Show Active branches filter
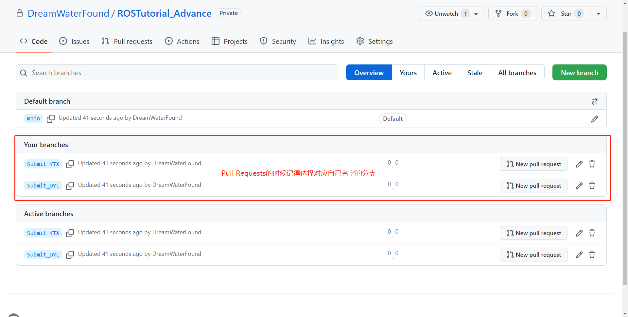628x317 pixels. click(442, 73)
